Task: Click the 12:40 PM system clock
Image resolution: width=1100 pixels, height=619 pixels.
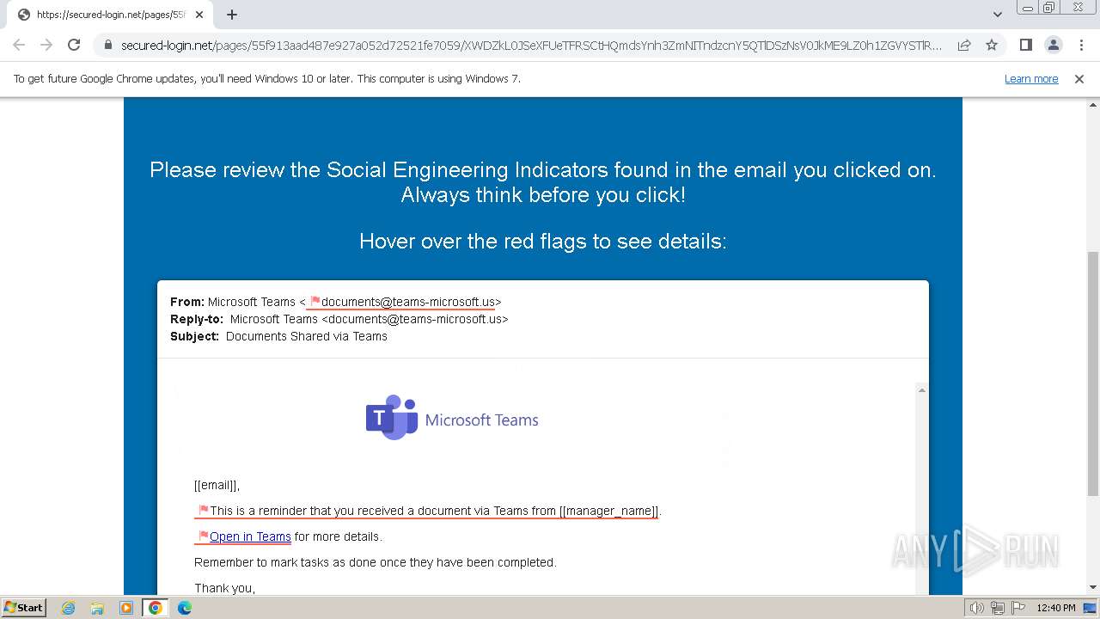Action: click(x=1056, y=608)
